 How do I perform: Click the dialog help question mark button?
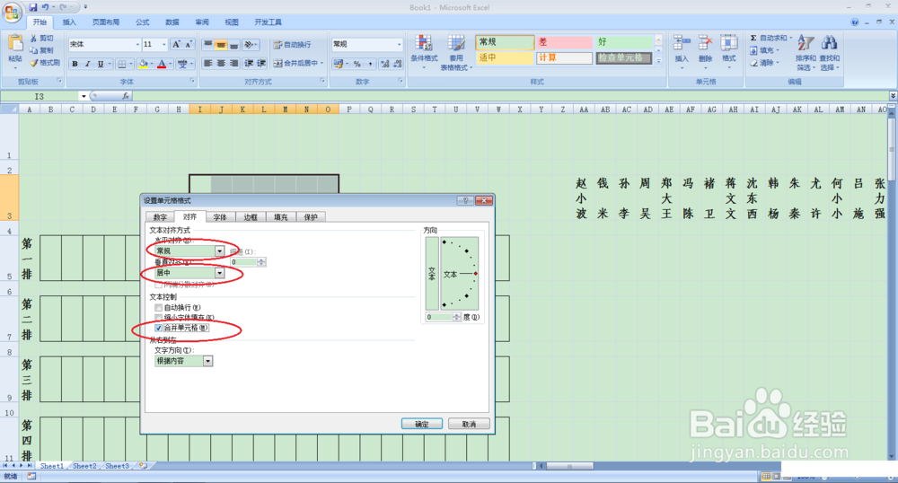(x=465, y=200)
